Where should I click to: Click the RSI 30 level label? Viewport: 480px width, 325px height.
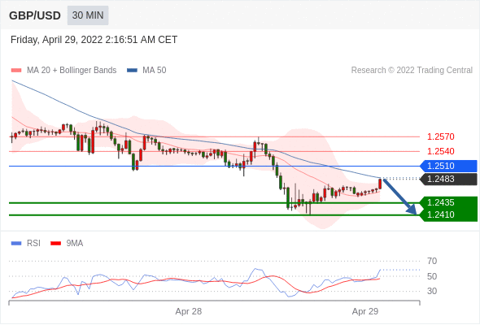[432, 291]
